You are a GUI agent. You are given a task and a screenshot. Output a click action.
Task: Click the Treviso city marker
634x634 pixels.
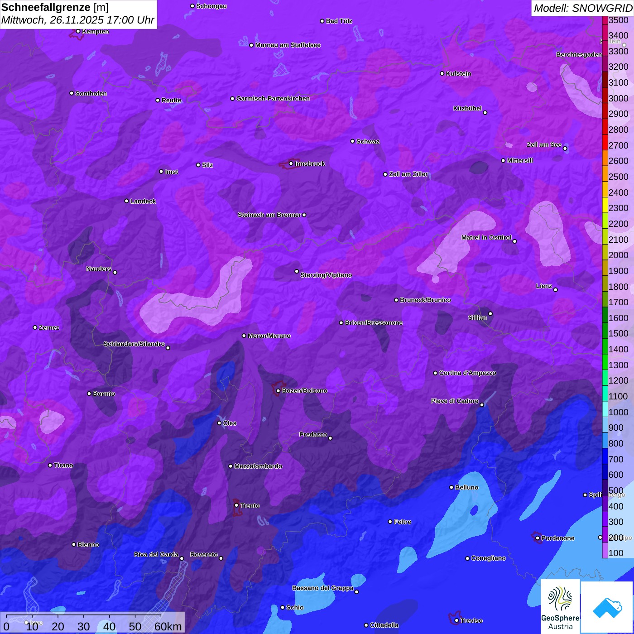[456, 620]
